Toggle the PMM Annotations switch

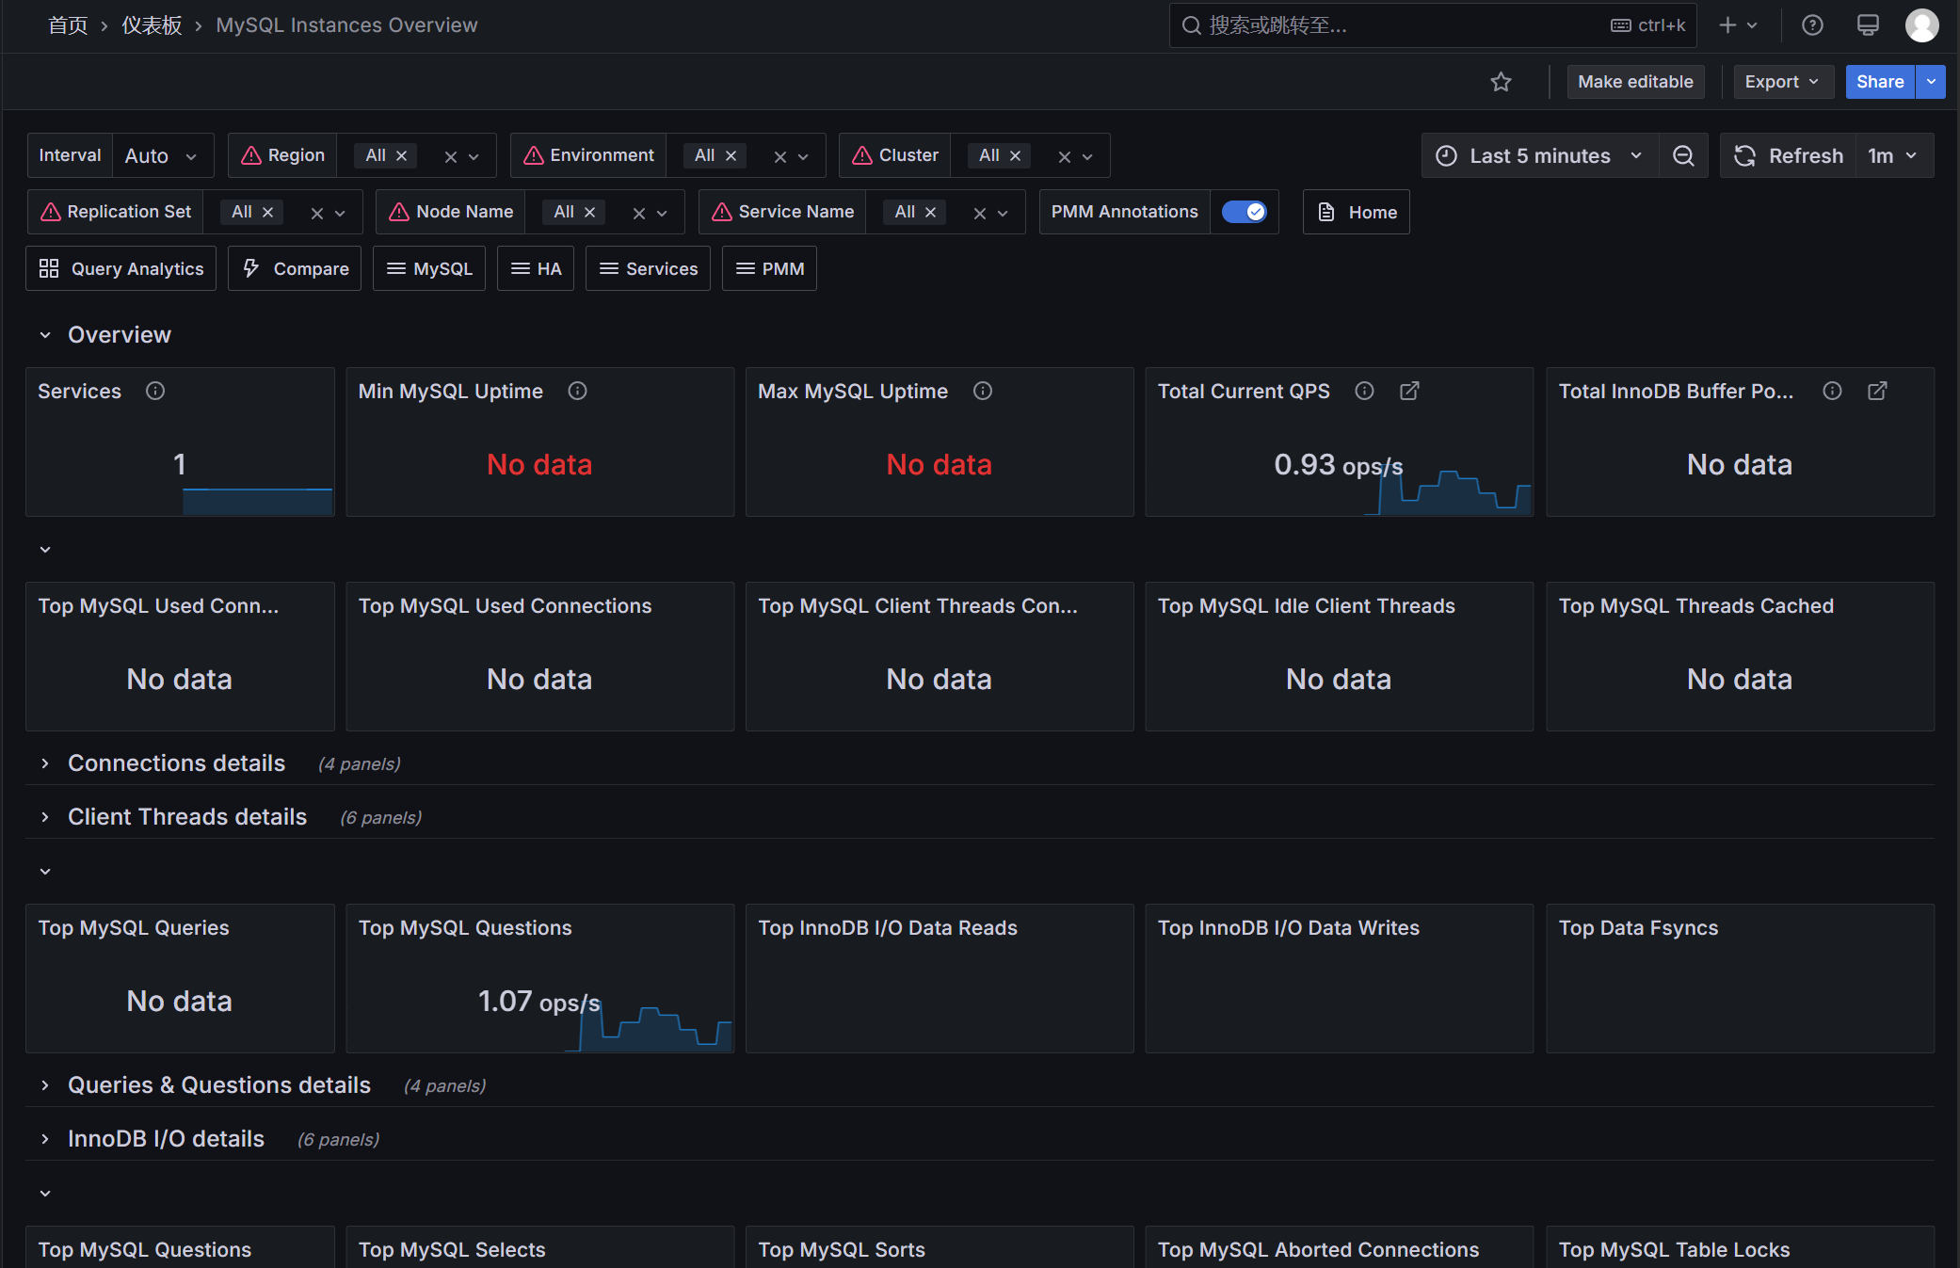click(1244, 212)
